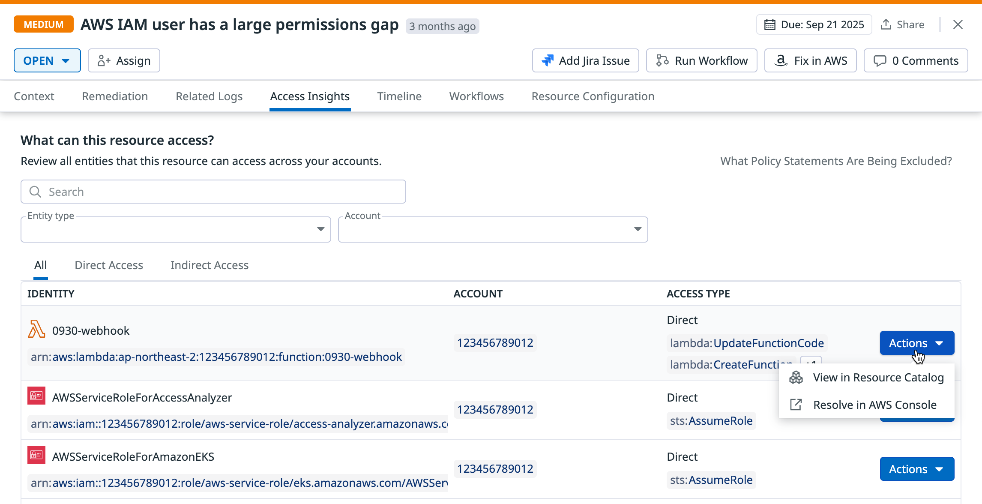Switch to the Remediation tab
The height and width of the screenshot is (504, 982).
click(x=115, y=96)
